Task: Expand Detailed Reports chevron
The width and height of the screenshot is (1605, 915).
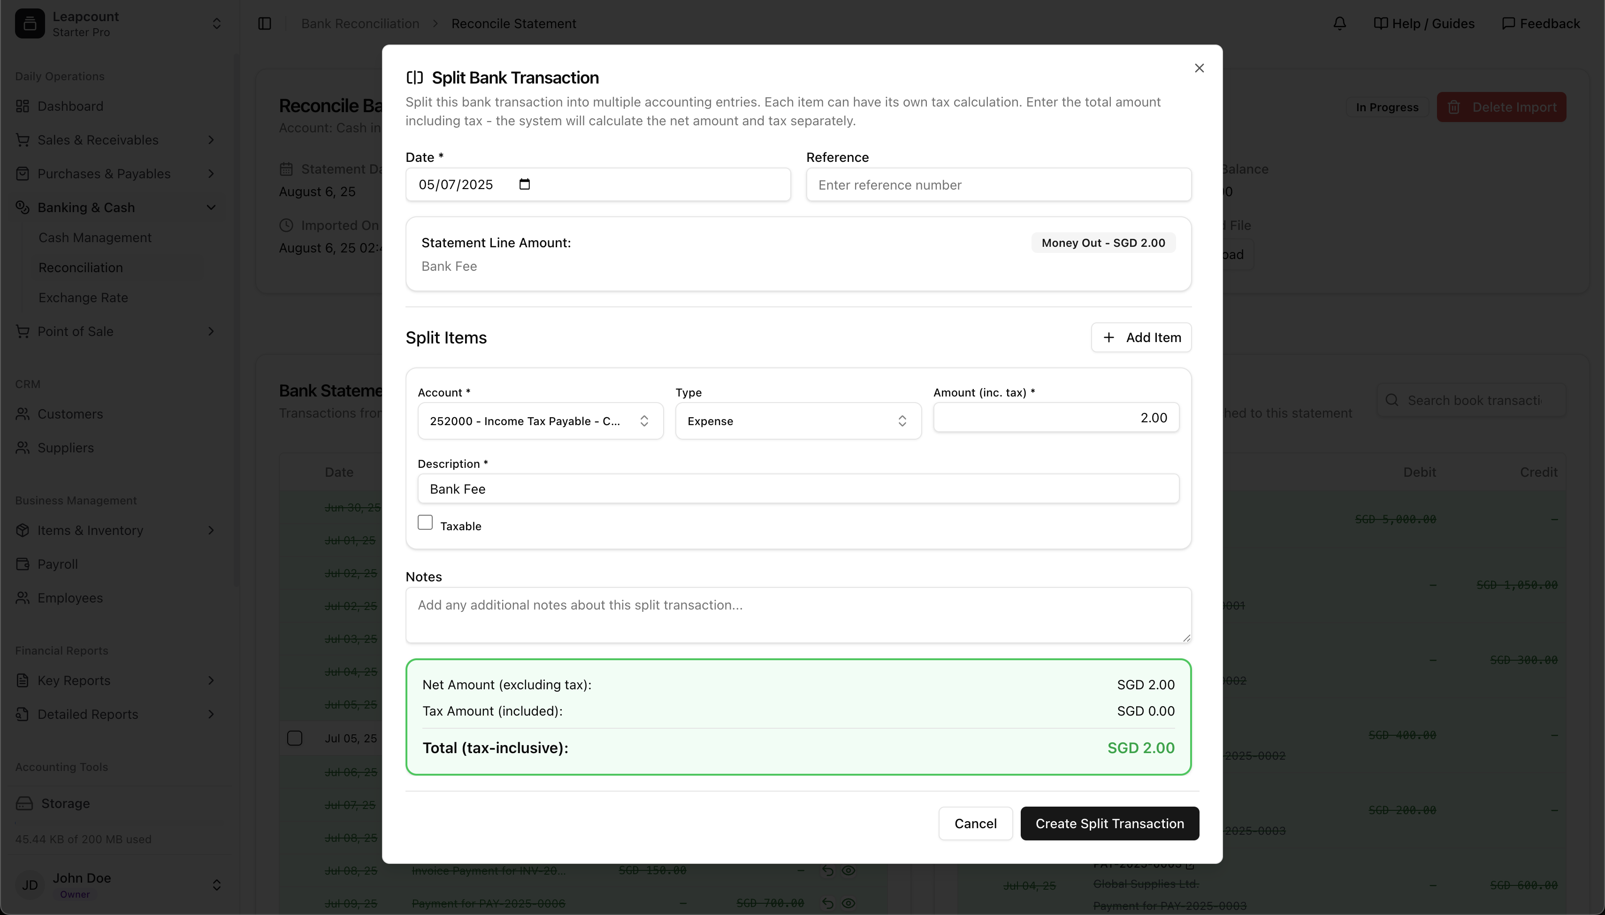Action: click(x=211, y=715)
